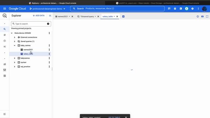Open search help icon in Explorer search box
210x118 pixels.
tap(48, 24)
